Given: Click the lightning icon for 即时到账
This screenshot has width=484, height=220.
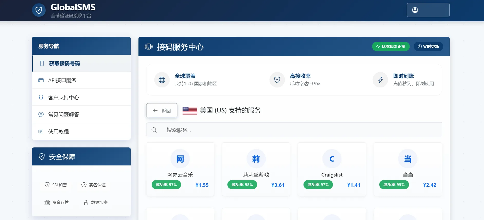Looking at the screenshot, I should tap(380, 80).
